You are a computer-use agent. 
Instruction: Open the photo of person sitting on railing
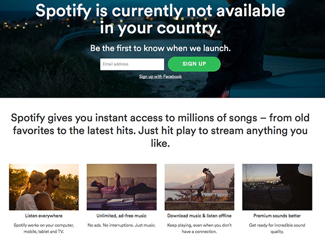(x=199, y=187)
